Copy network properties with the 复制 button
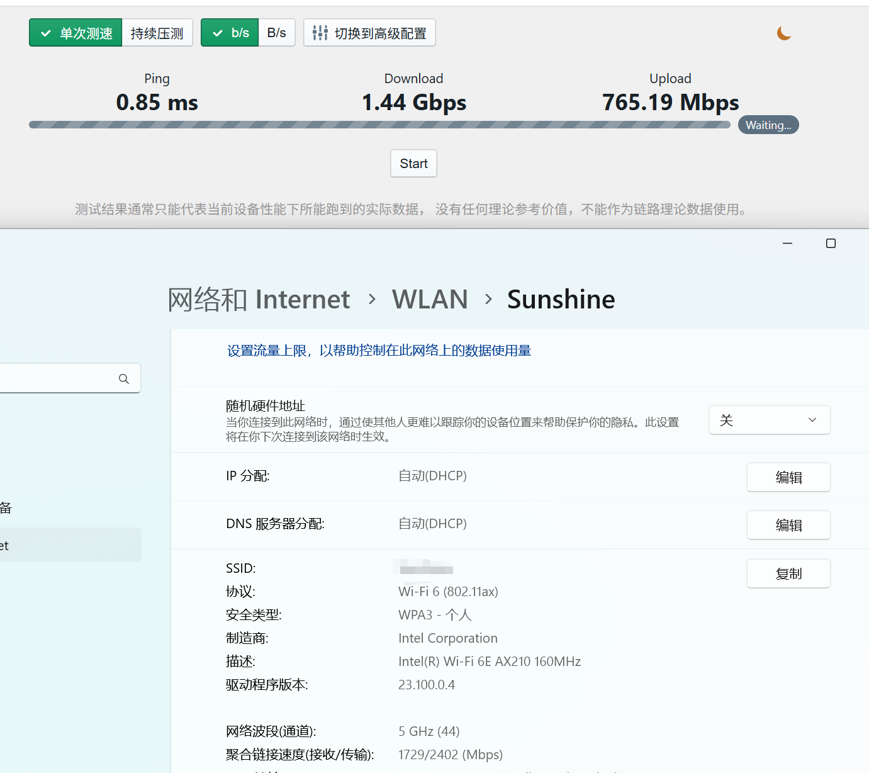The height and width of the screenshot is (773, 869). [x=788, y=573]
